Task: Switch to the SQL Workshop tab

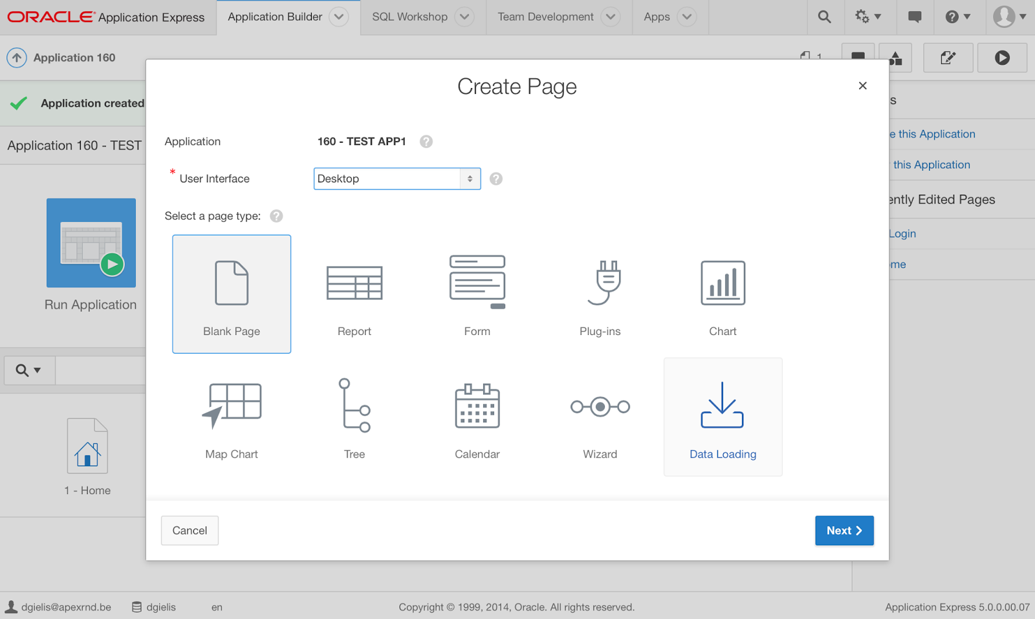Action: tap(409, 17)
